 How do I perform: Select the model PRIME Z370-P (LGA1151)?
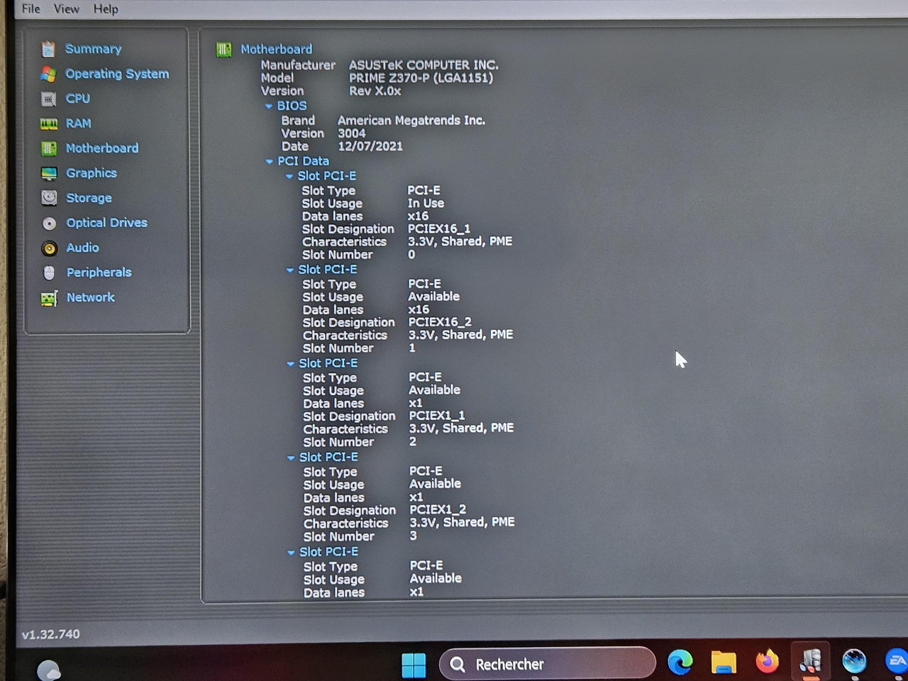click(x=421, y=78)
